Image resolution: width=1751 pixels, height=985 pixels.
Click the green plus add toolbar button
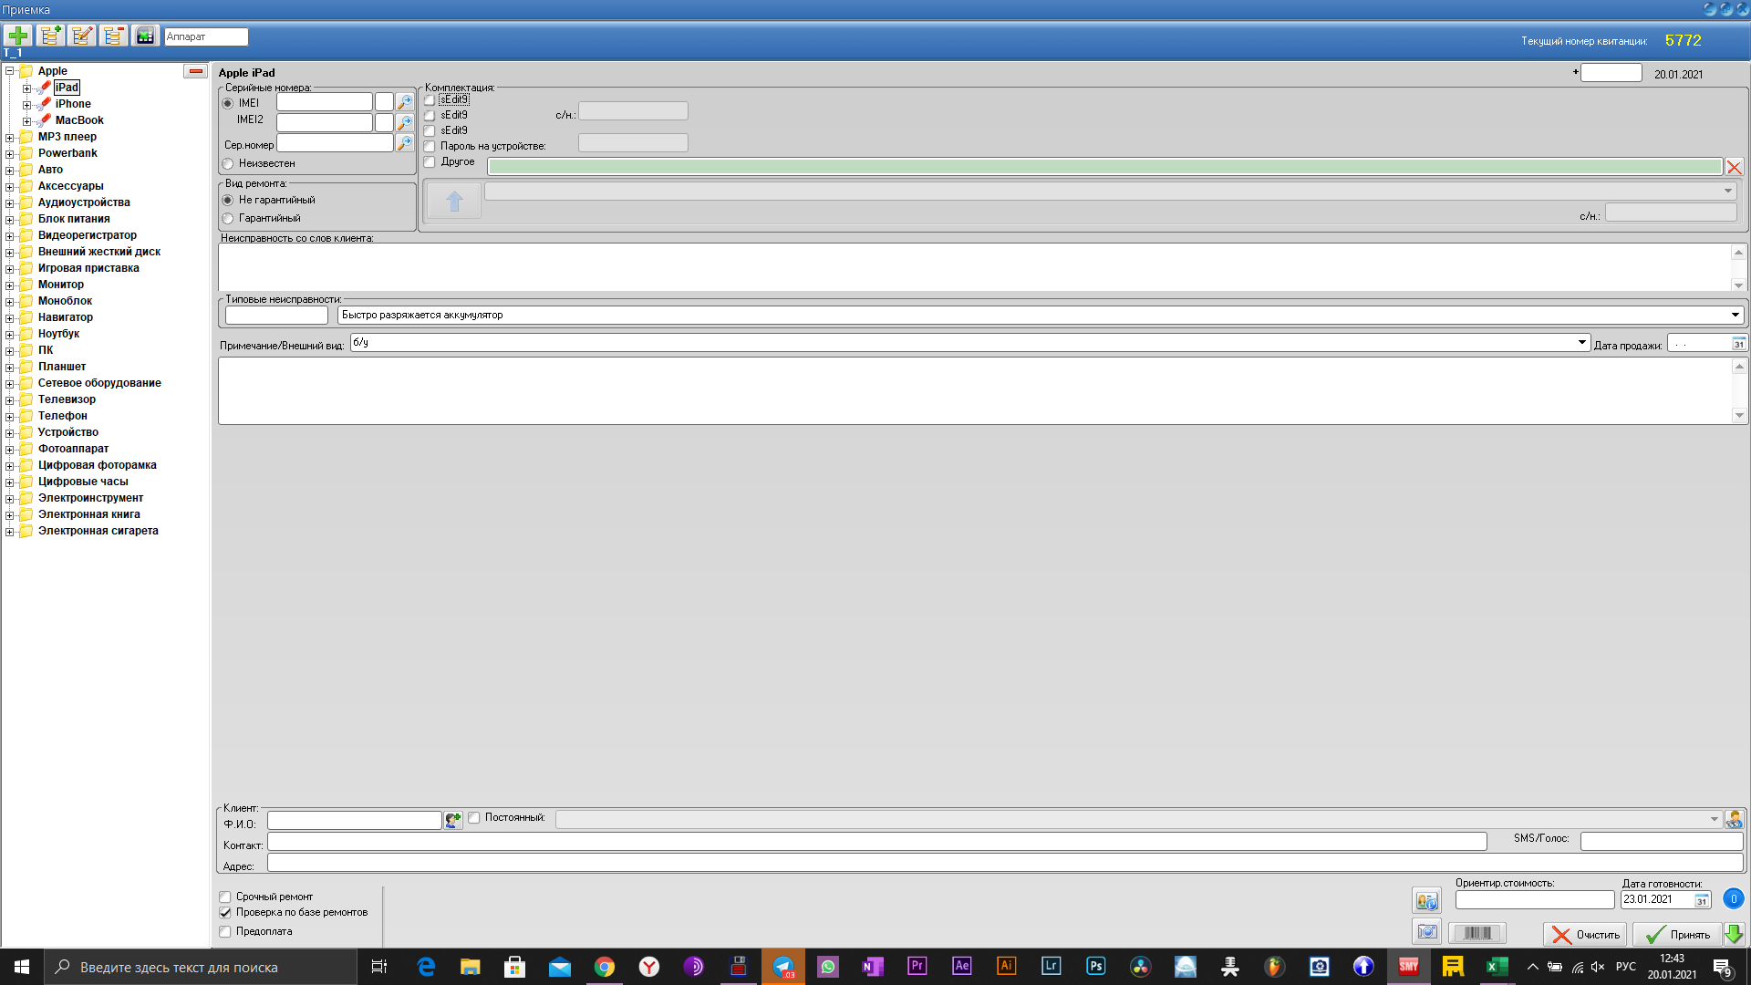tap(18, 36)
